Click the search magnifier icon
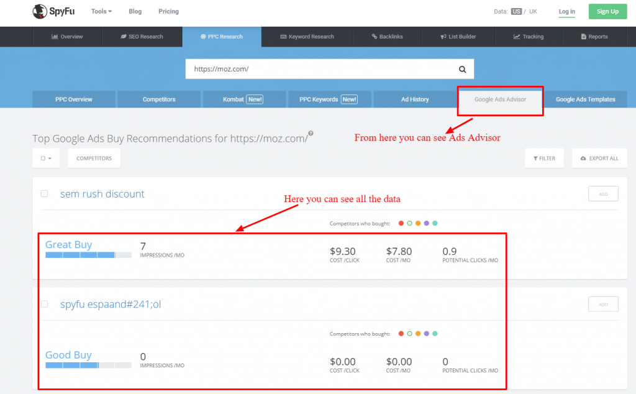 pos(462,70)
